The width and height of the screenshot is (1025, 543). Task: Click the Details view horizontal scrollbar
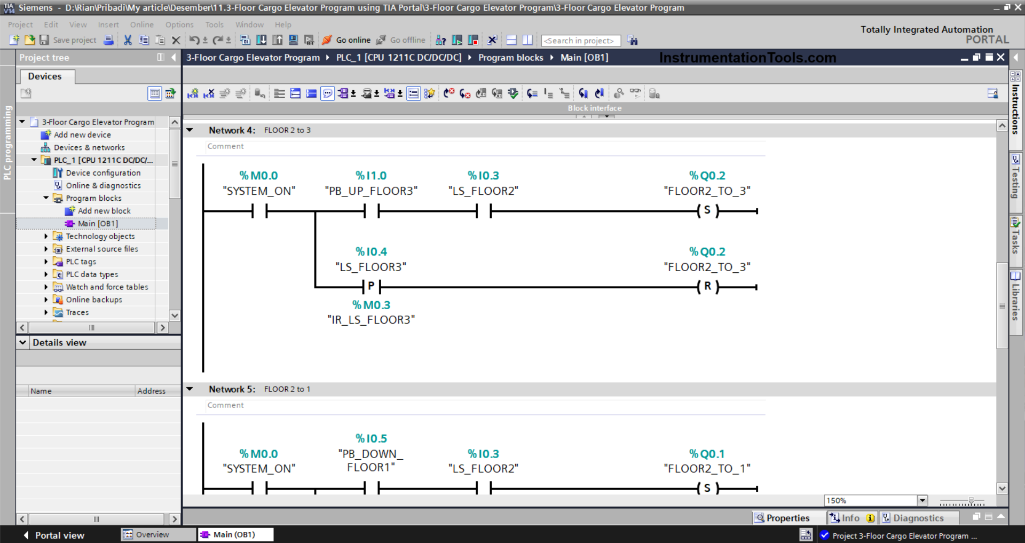[96, 519]
